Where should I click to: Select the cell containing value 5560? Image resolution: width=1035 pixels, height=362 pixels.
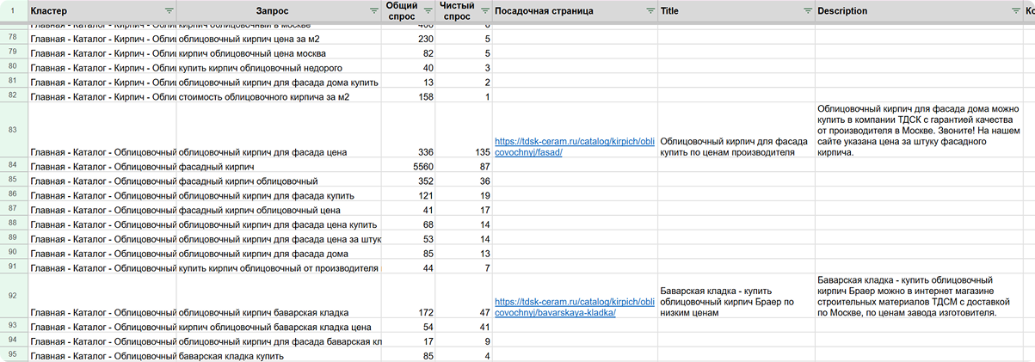click(409, 166)
